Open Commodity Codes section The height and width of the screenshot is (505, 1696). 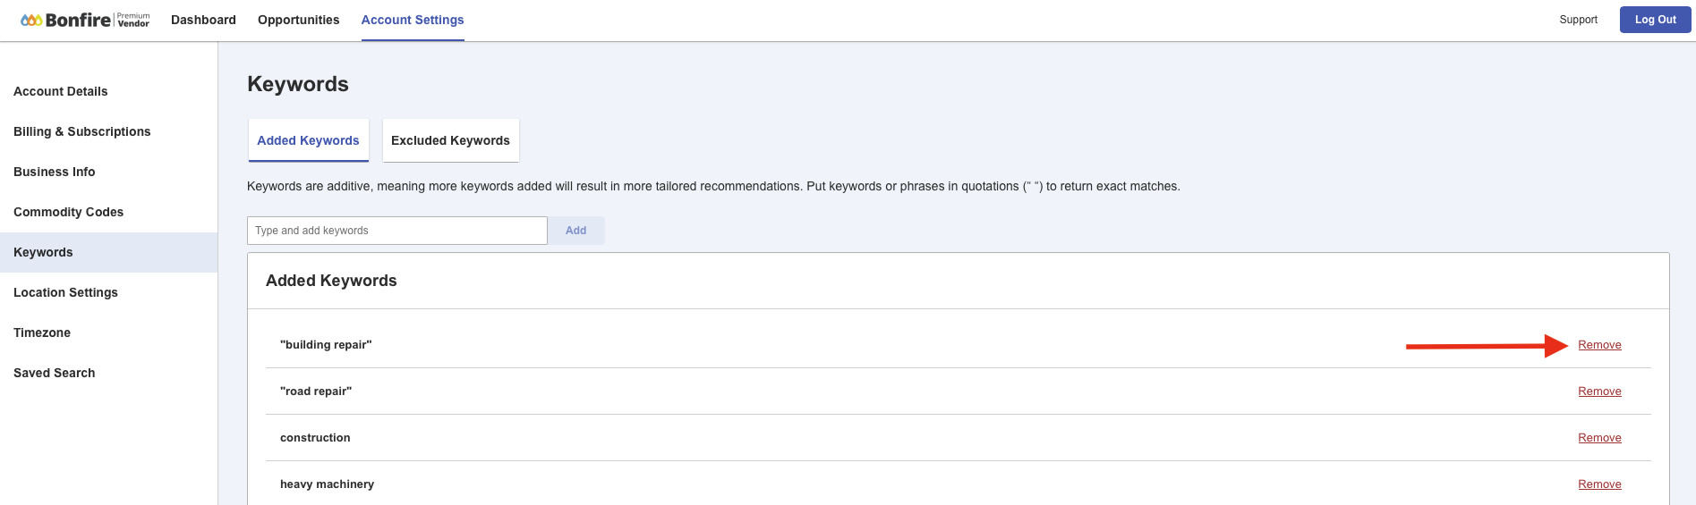coord(69,212)
